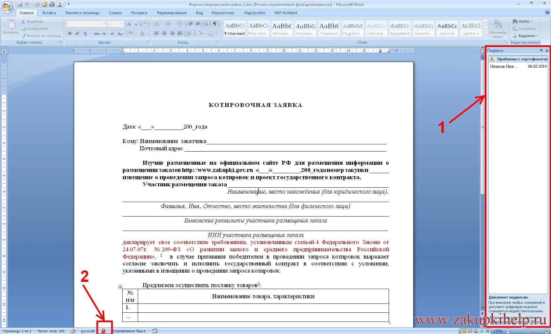Image resolution: width=551 pixels, height=334 pixels.
Task: Open Customize Quick Access Toolbar arrow
Action: click(69, 4)
